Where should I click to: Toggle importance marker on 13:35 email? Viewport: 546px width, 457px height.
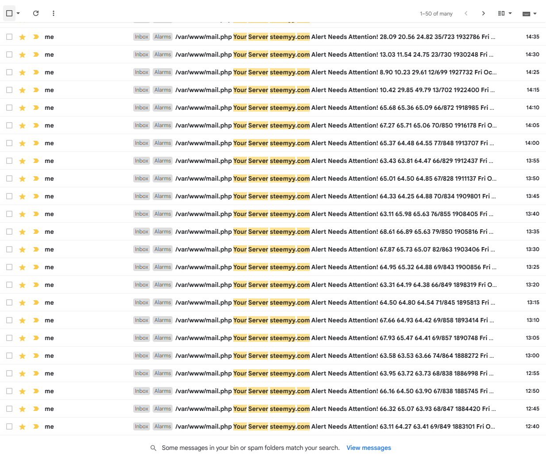pyautogui.click(x=36, y=232)
